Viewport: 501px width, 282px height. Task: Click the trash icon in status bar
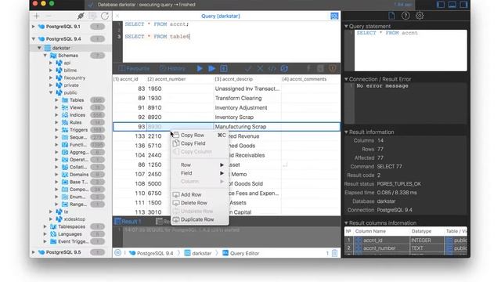point(334,253)
